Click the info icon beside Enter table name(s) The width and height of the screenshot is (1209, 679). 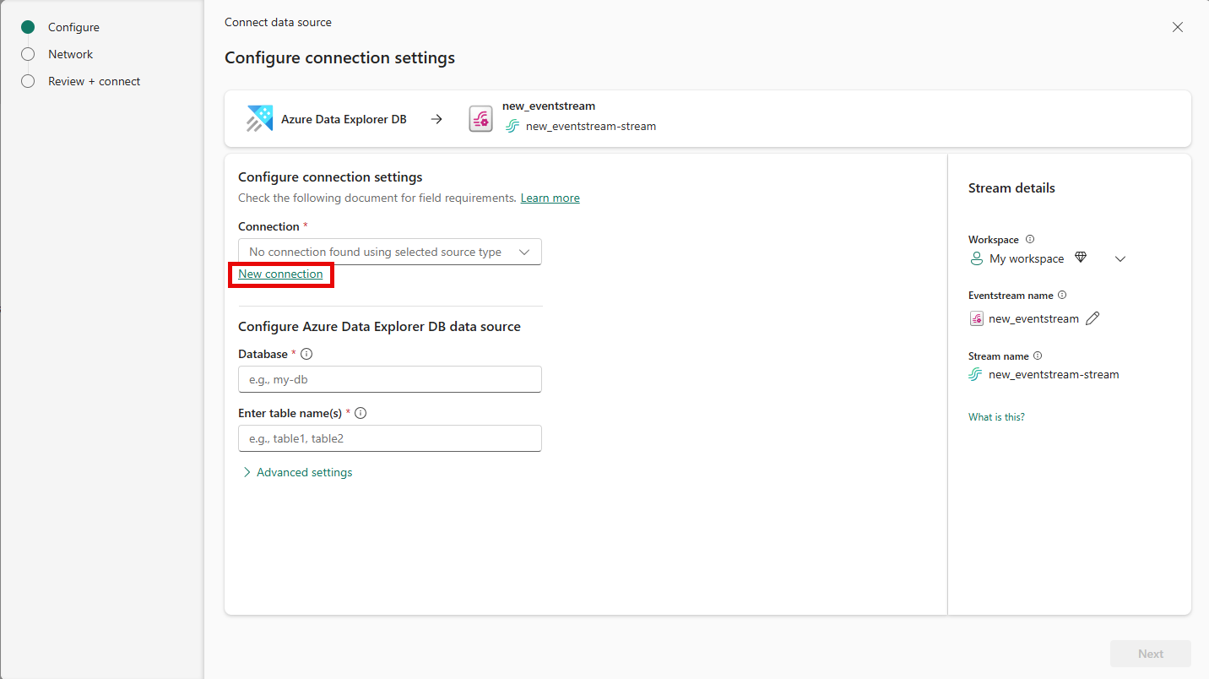click(x=361, y=414)
